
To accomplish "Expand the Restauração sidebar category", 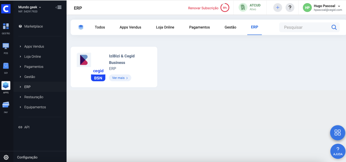I will (x=34, y=97).
